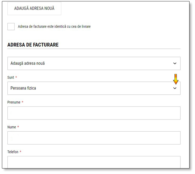Click into the Nume input field
Screen dimensions: 195x174
pos(94,138)
